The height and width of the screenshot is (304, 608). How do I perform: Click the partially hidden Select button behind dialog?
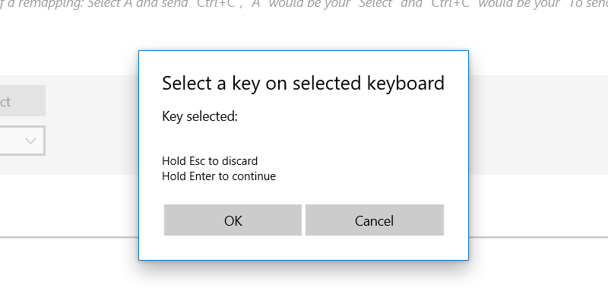click(x=21, y=101)
